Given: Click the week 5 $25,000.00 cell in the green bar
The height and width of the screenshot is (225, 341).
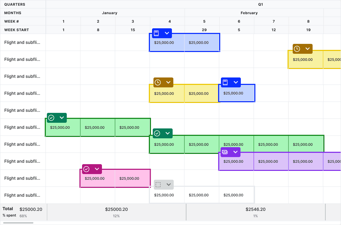Looking at the screenshot, I should coord(202,144).
